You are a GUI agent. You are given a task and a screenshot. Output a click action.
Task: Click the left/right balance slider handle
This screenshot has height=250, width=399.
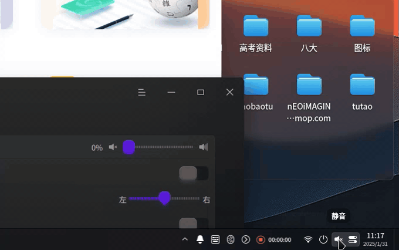pyautogui.click(x=165, y=198)
